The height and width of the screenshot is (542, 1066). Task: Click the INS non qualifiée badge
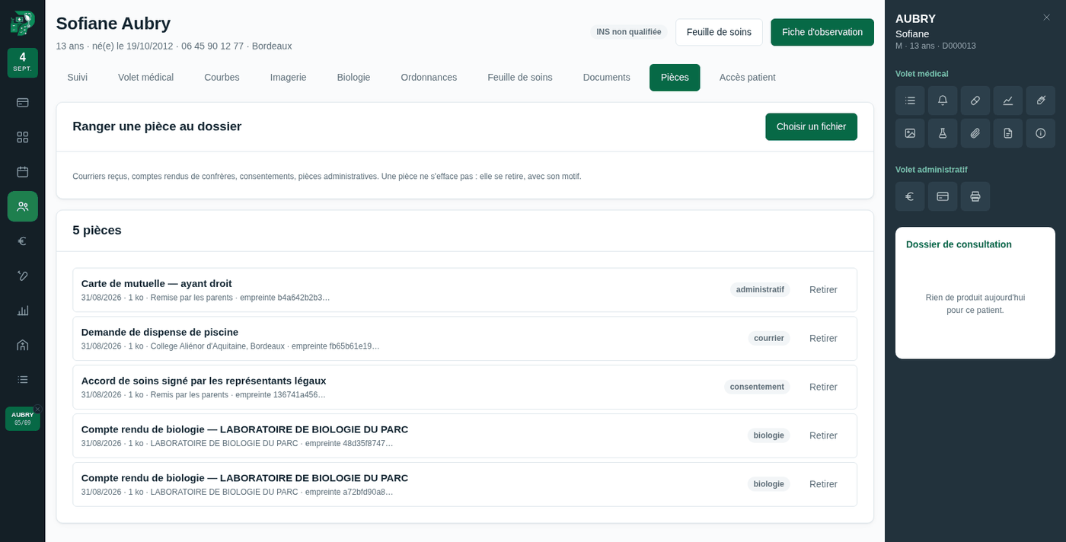(x=628, y=32)
